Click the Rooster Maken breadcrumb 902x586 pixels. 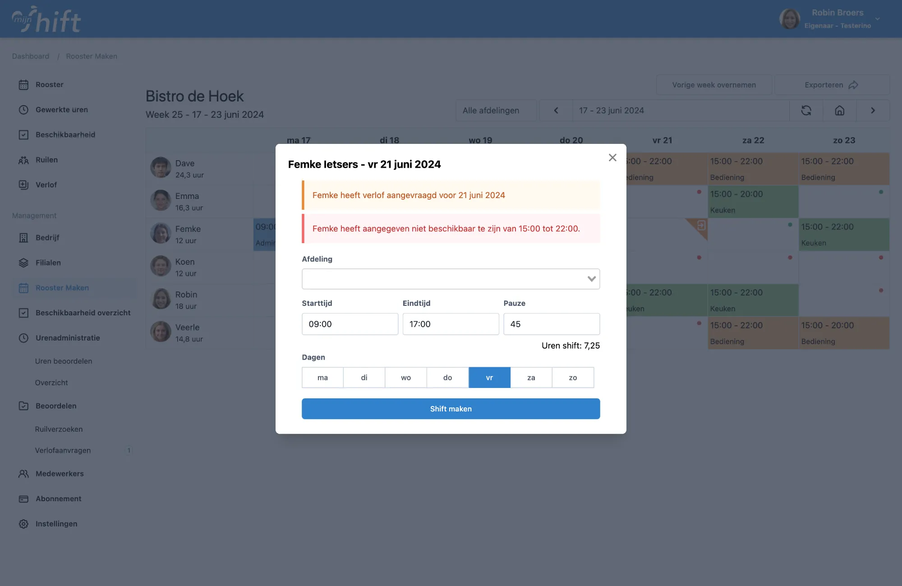(x=92, y=56)
